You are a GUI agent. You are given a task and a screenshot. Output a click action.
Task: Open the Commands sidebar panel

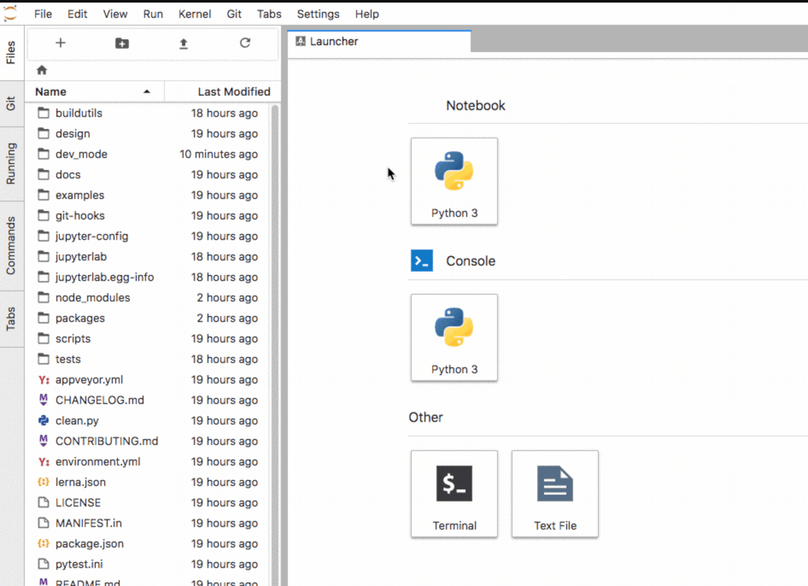tap(11, 246)
